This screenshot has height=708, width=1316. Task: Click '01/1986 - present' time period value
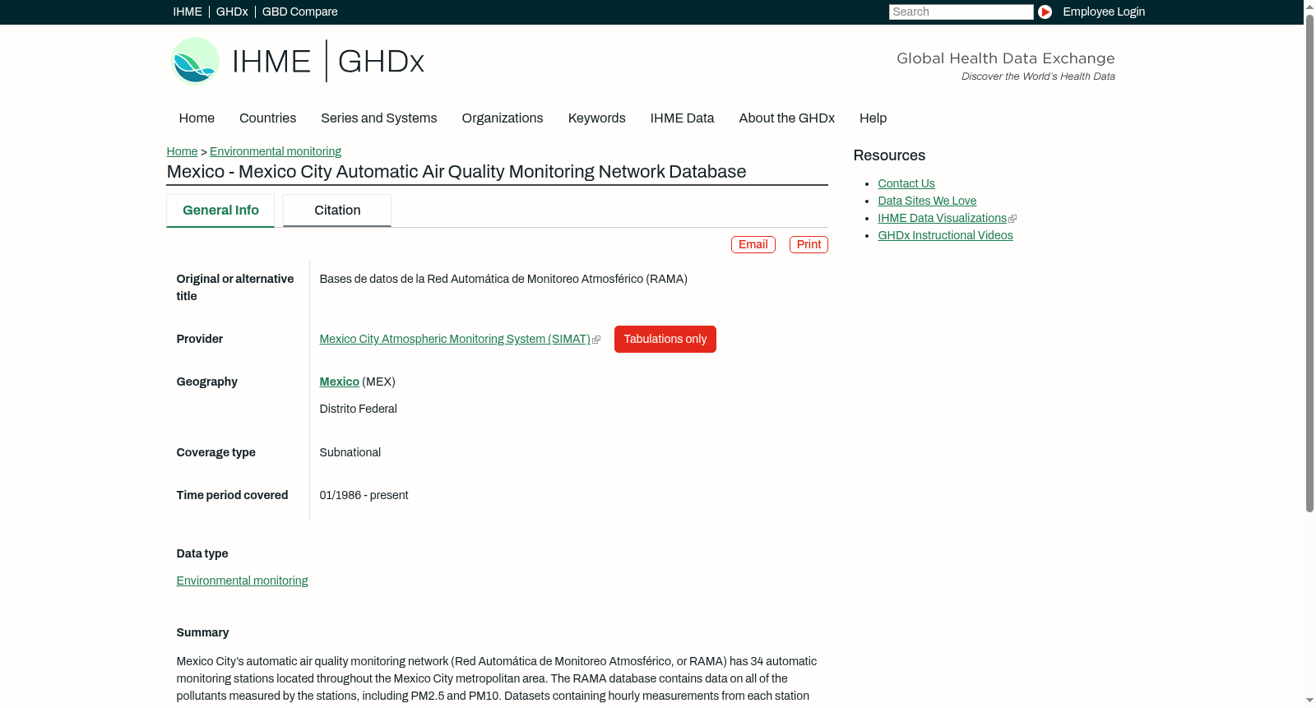364,495
